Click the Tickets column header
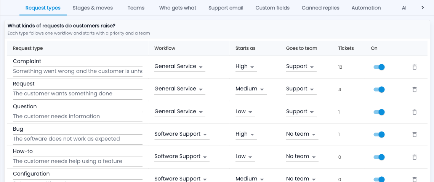 click(346, 48)
